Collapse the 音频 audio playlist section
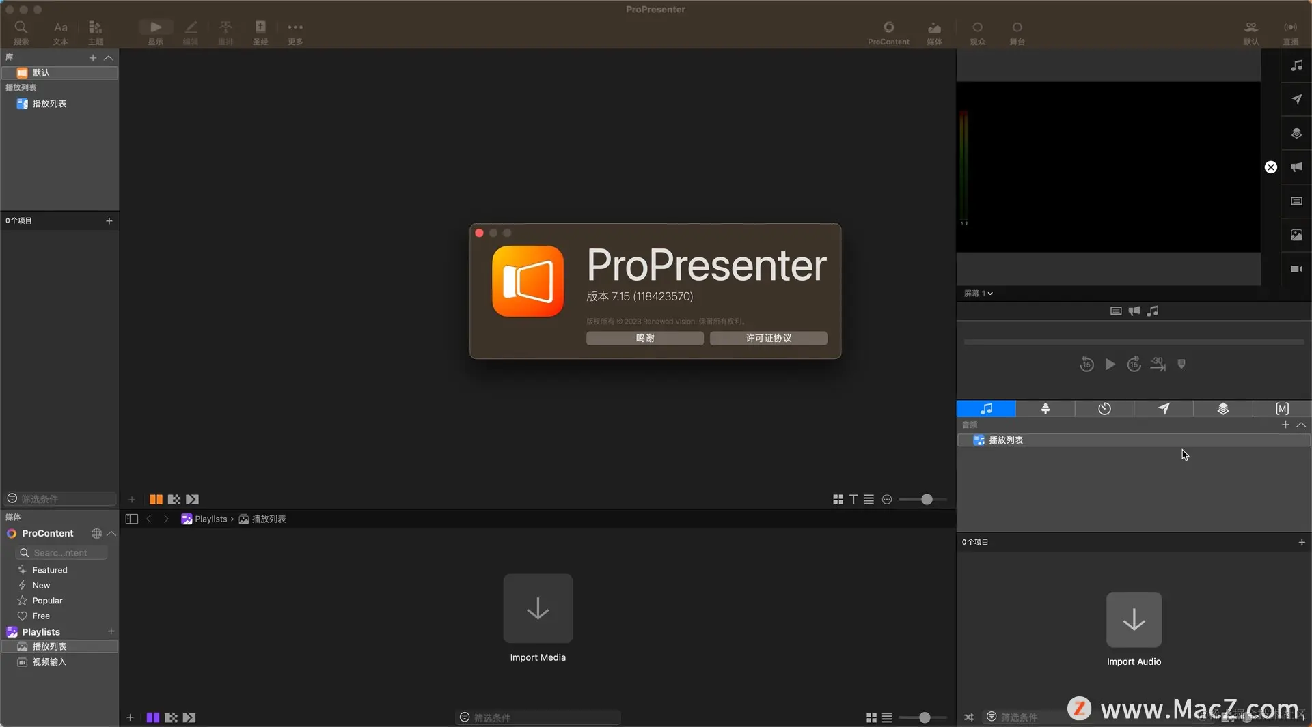This screenshot has height=727, width=1312. 1301,425
